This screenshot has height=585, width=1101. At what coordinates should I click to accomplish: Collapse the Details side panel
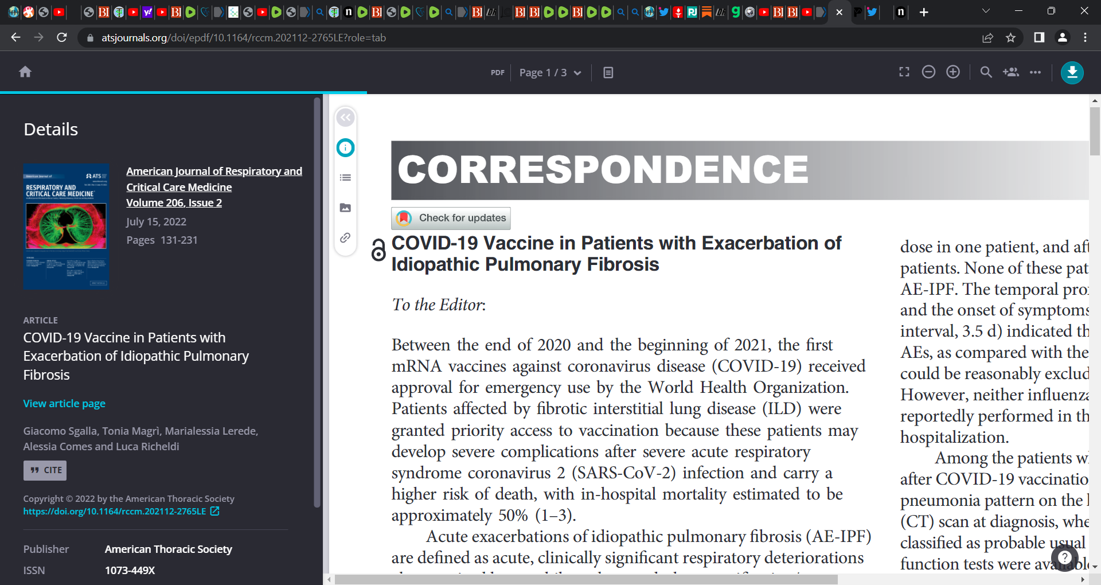point(345,118)
